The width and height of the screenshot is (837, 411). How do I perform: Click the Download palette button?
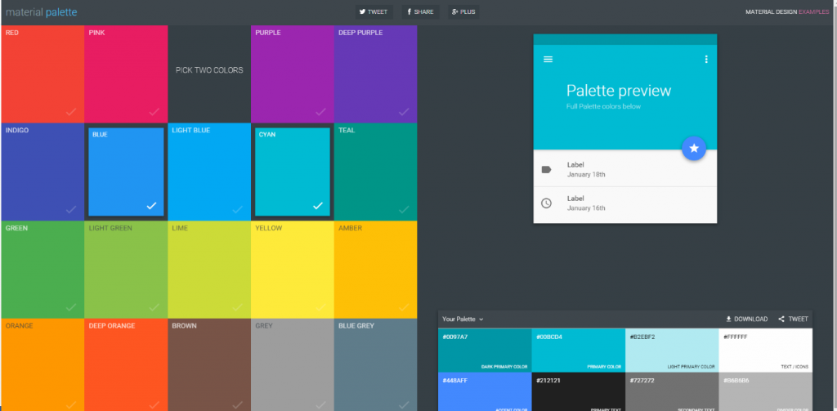[x=746, y=319]
